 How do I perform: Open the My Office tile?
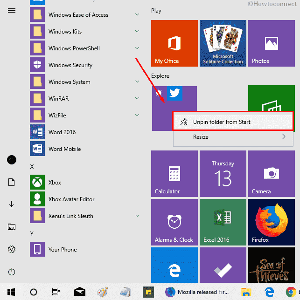click(x=174, y=43)
